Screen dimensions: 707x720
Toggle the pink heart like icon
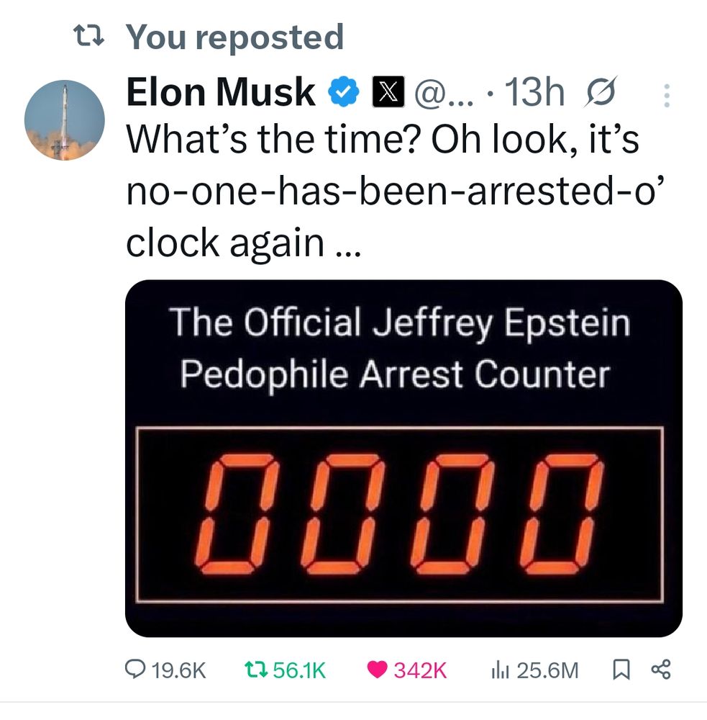point(377,670)
